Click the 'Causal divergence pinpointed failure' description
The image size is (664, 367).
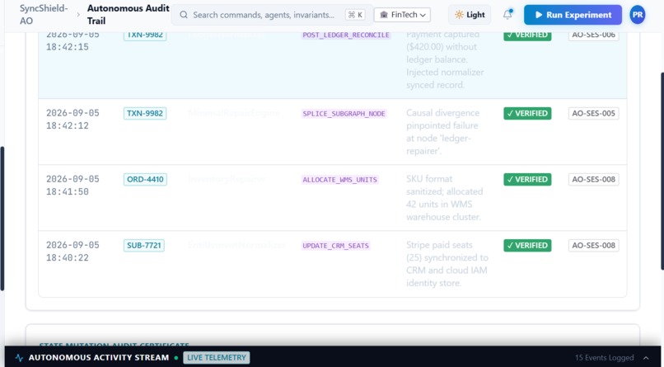click(x=443, y=132)
